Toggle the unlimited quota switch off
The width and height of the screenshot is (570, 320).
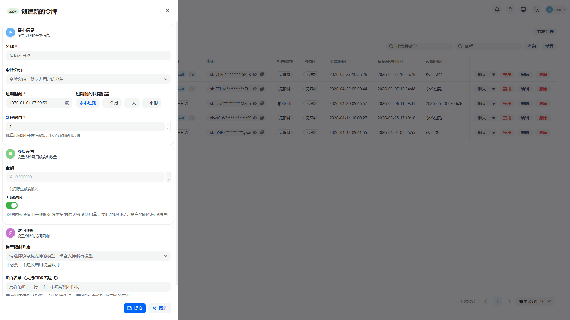tap(12, 205)
